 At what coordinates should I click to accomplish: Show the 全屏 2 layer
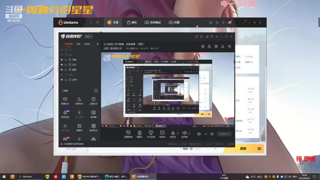pyautogui.click(x=62, y=75)
